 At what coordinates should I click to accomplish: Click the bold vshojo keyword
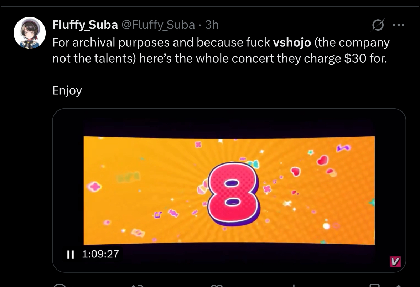292,42
